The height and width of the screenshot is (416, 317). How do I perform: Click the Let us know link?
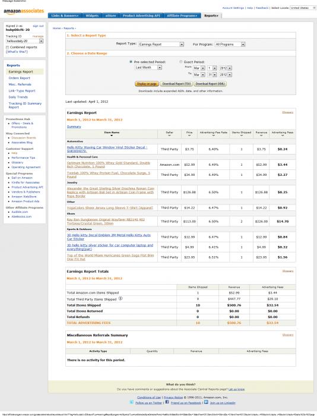click(236, 389)
